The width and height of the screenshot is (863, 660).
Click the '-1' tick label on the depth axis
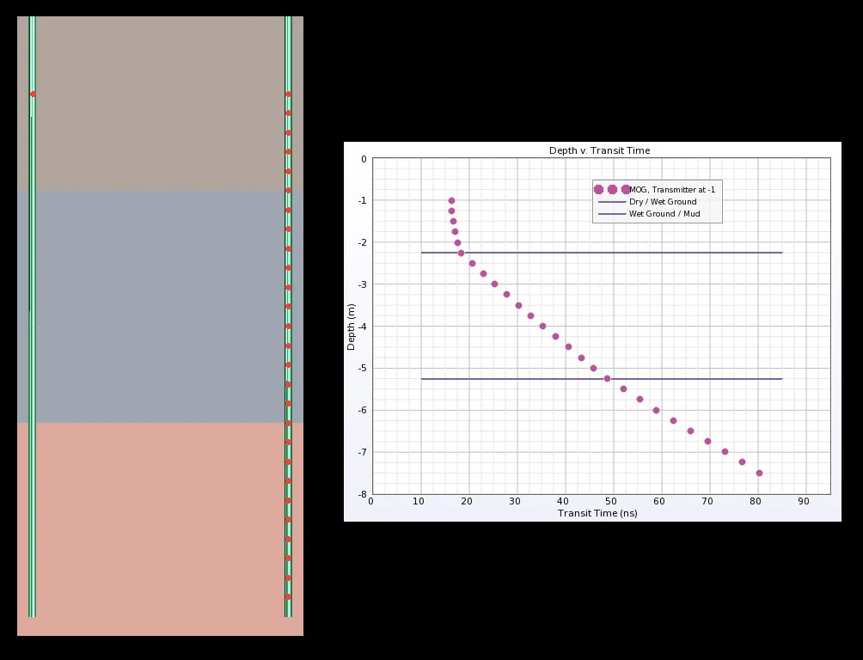tap(362, 200)
